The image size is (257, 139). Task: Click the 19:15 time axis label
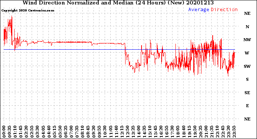[x=189, y=131]
